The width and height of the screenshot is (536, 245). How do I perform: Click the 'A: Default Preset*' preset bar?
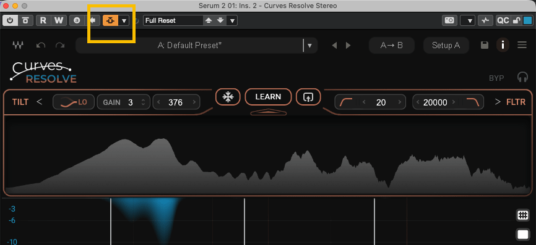coord(189,45)
